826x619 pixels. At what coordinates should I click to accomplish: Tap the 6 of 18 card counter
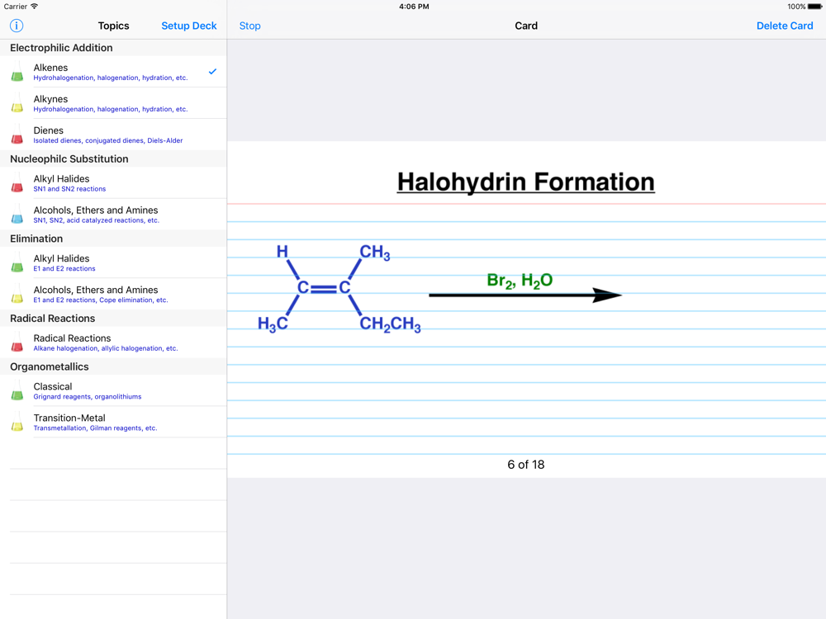click(x=525, y=465)
